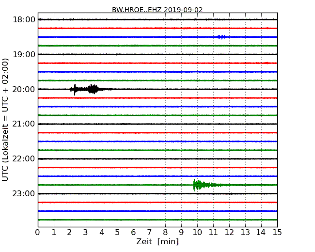The height and width of the screenshot is (252, 315).
Task: Click the 19:00 time label
Action: pyautogui.click(x=24, y=54)
